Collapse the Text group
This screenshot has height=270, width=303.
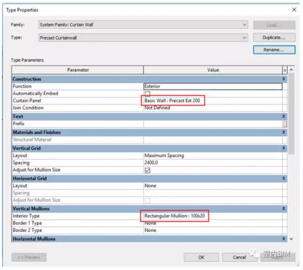point(284,117)
